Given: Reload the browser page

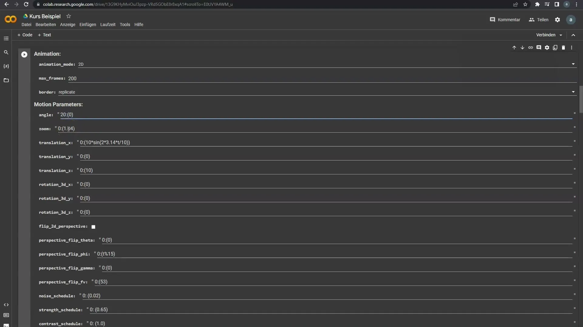Looking at the screenshot, I should (x=26, y=4).
